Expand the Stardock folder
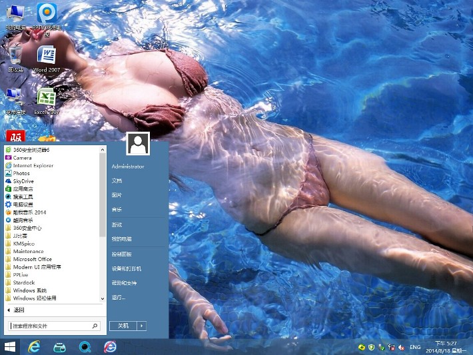The image size is (473, 355). point(20,282)
